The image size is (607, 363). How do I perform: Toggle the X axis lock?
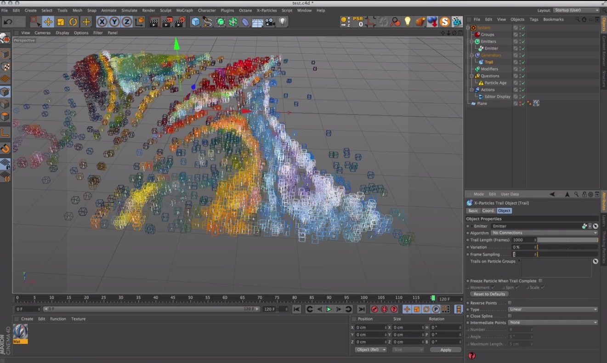coord(102,22)
